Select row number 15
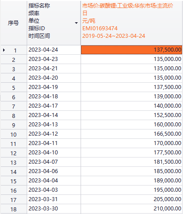Image resolution: width=183 pixels, height=214 pixels. click(x=13, y=181)
